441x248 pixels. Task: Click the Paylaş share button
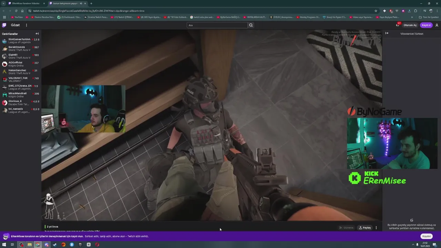(x=365, y=228)
